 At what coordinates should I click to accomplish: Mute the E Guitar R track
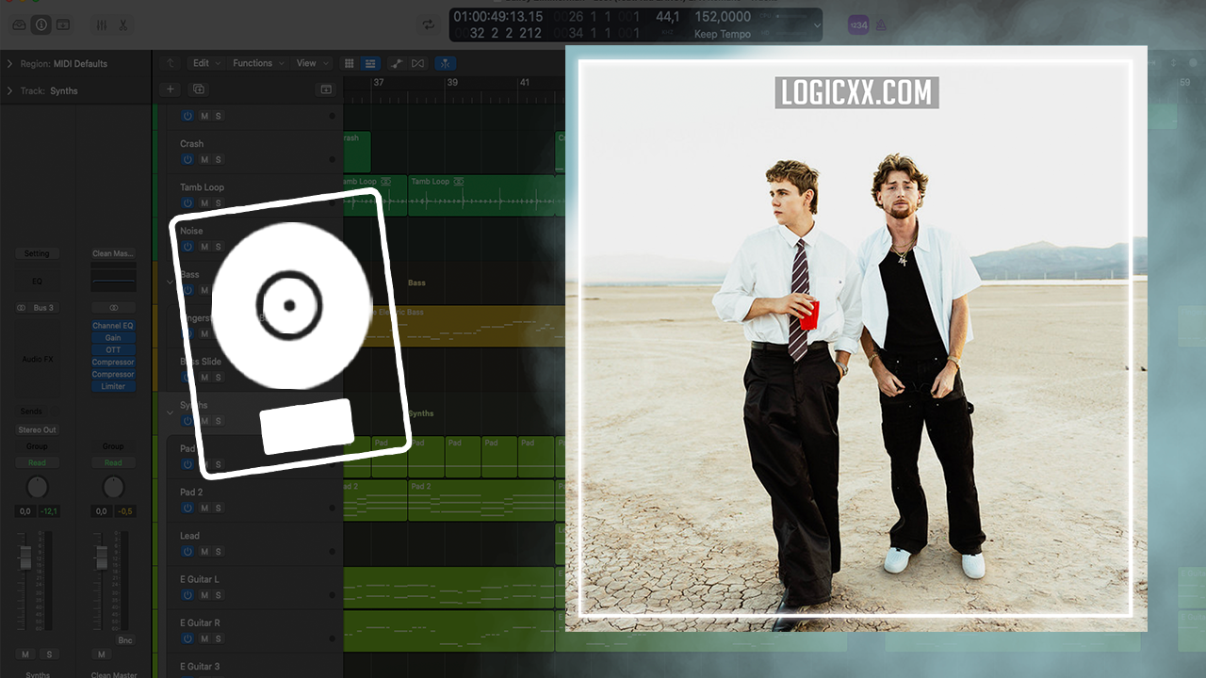pyautogui.click(x=204, y=638)
